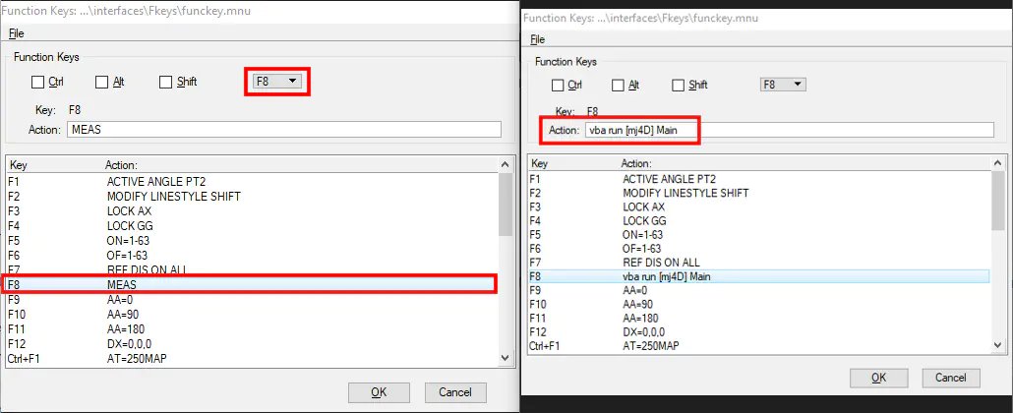
Task: Select F10 AA=90 row in left window
Action: pos(252,315)
